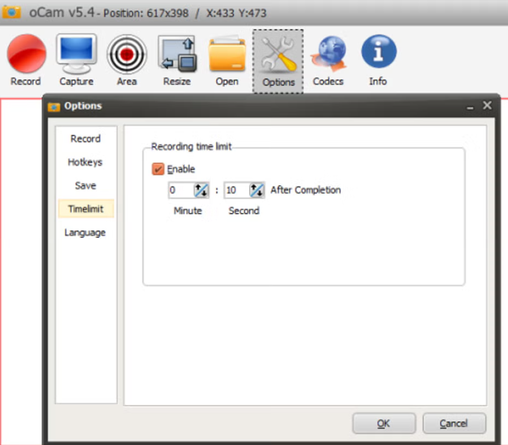
Task: Select the Area target icon
Action: pyautogui.click(x=127, y=54)
